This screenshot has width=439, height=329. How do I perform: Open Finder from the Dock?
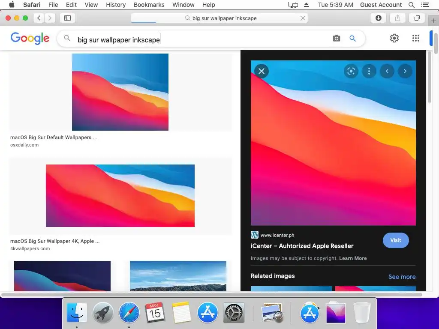click(x=77, y=312)
